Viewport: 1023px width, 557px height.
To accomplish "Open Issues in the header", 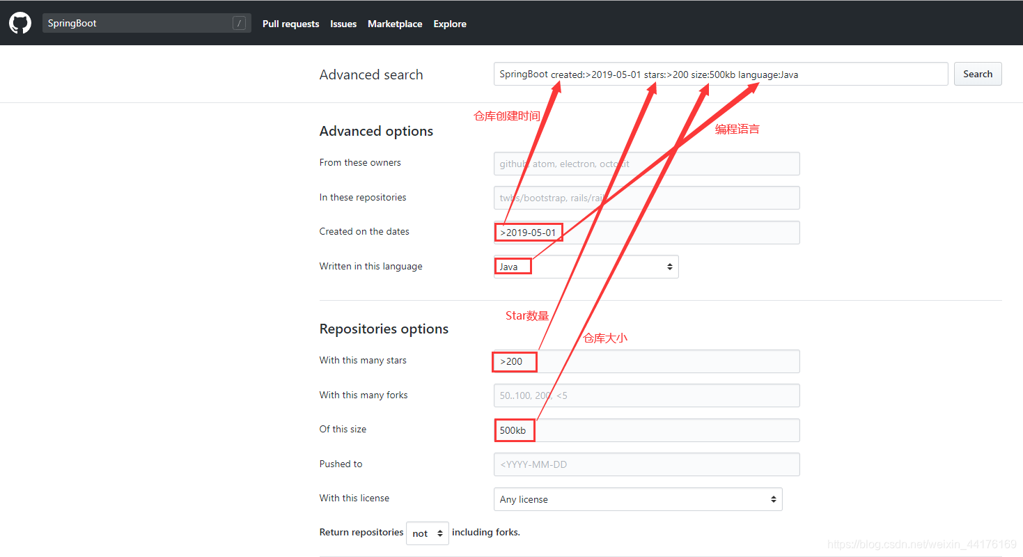I will tap(343, 24).
